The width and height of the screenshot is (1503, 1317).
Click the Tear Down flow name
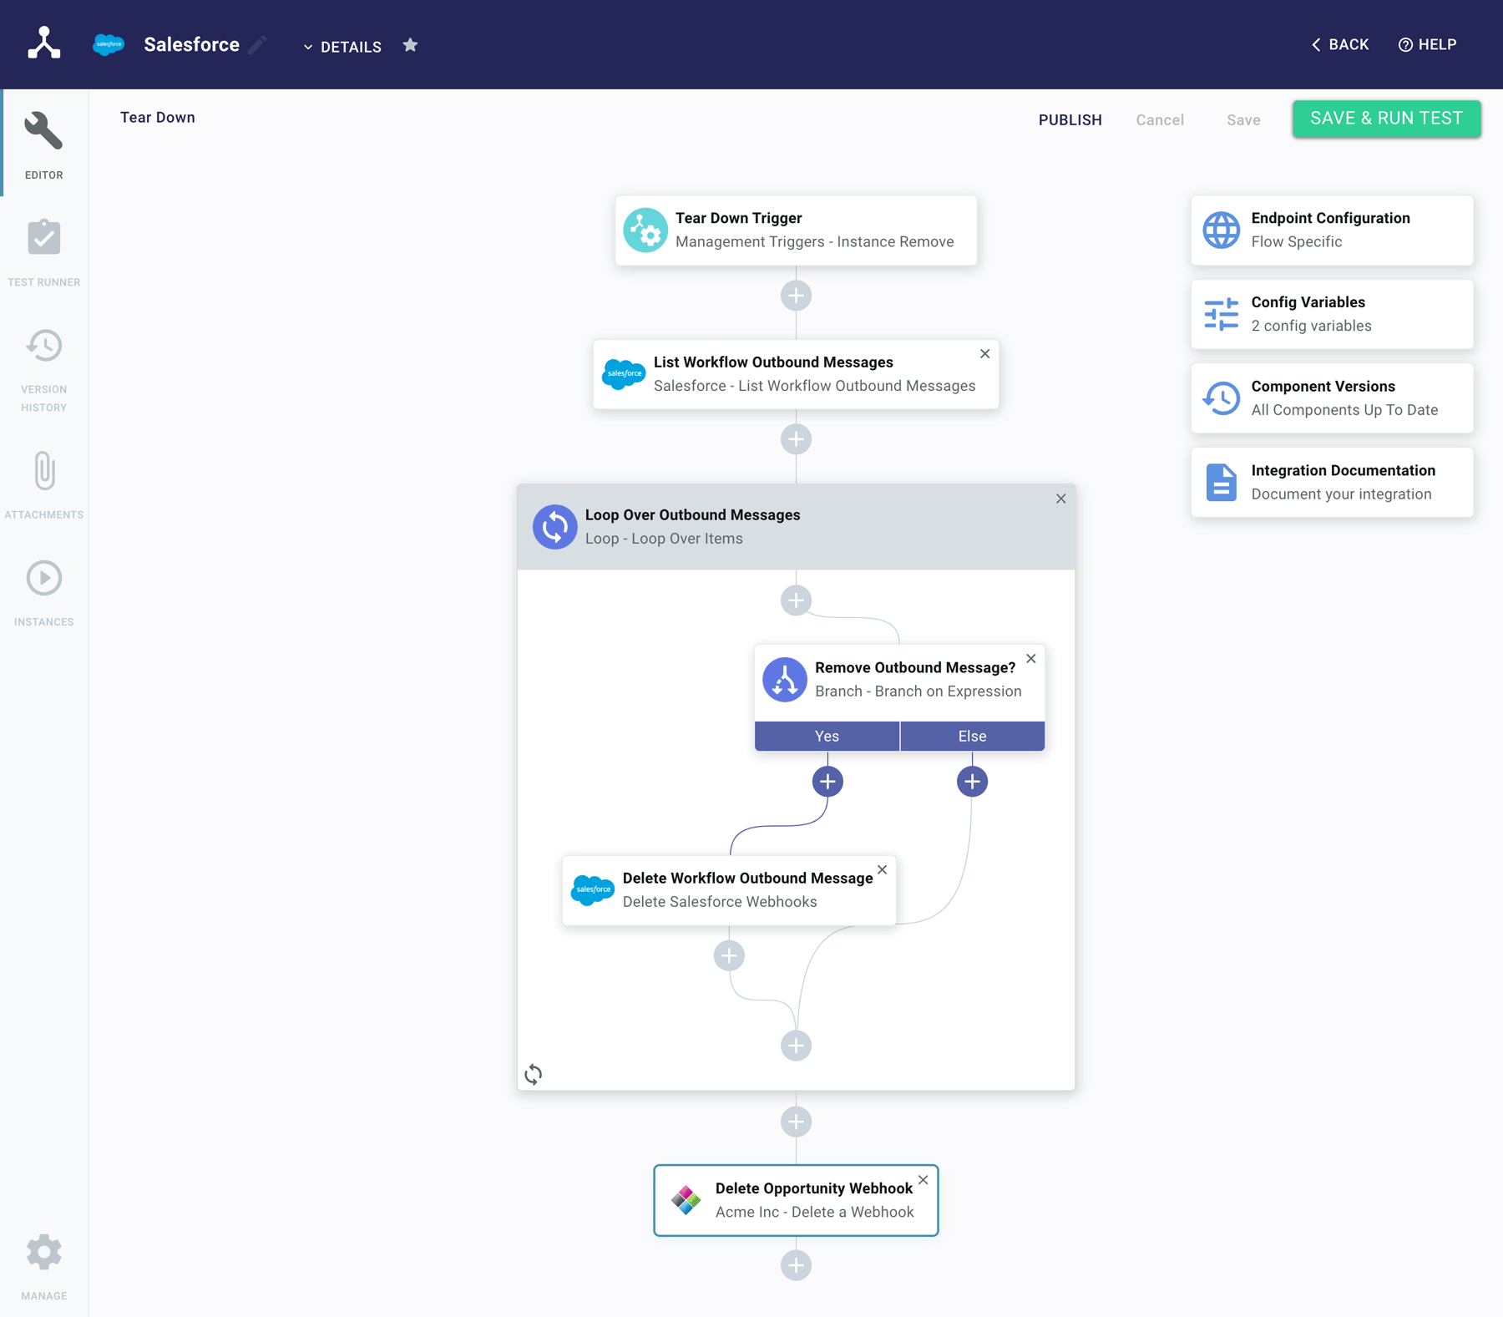coord(158,118)
